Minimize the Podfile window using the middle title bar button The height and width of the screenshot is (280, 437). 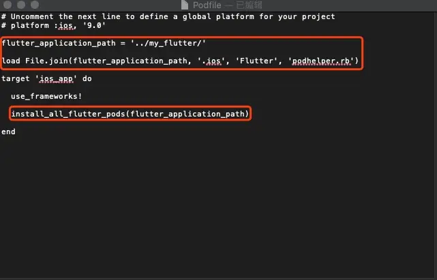click(x=21, y=5)
